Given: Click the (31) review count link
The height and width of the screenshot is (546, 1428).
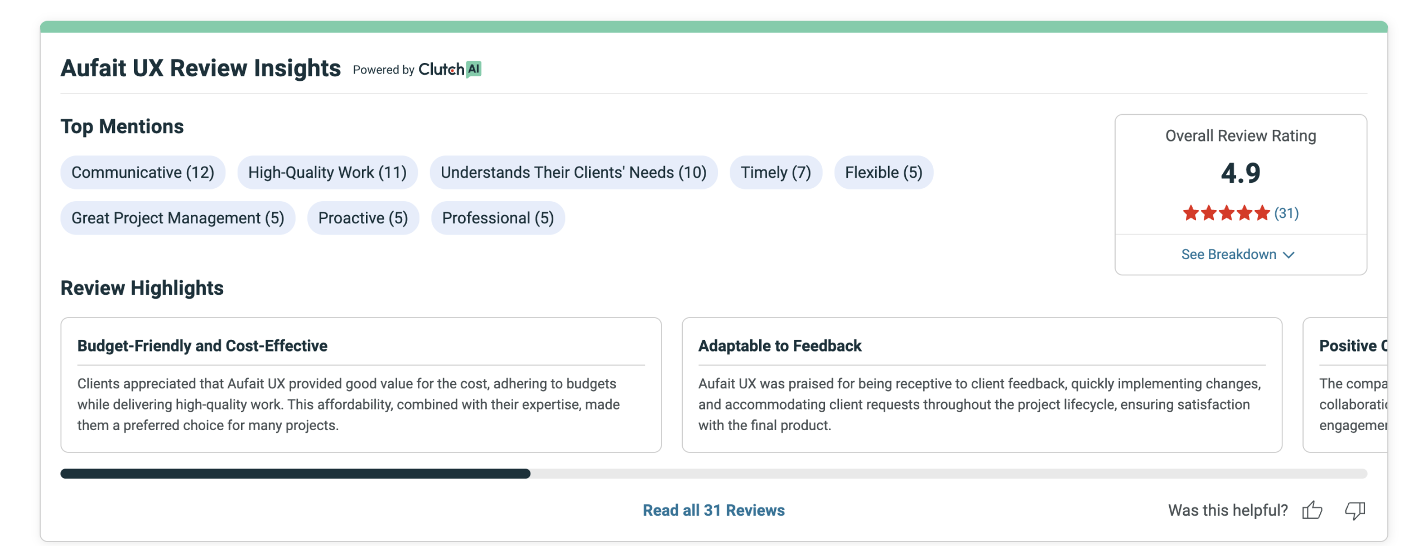Looking at the screenshot, I should click(1286, 213).
